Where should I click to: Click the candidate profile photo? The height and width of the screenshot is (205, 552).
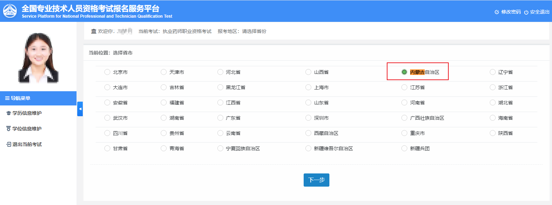(x=38, y=58)
